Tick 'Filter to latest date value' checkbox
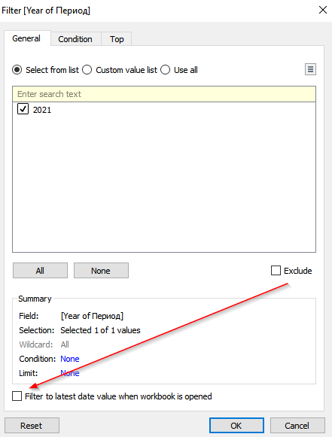This screenshot has width=332, height=437. (x=17, y=396)
